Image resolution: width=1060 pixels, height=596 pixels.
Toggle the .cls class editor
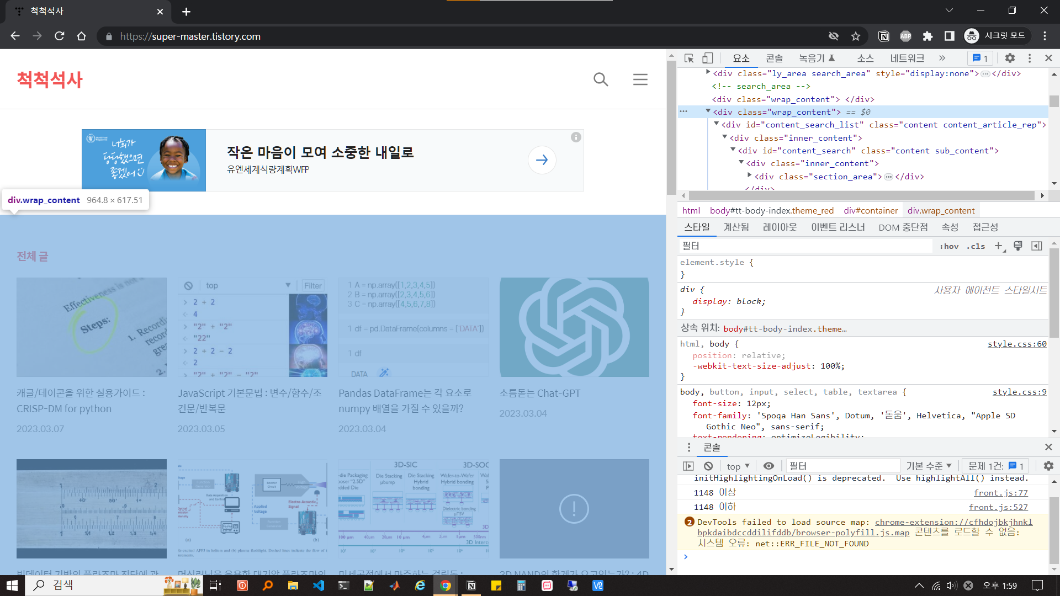coord(976,246)
